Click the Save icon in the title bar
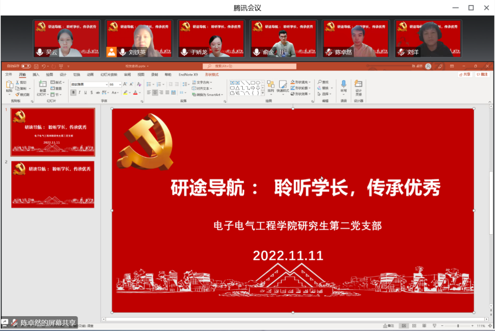The image size is (495, 331). [x=36, y=66]
